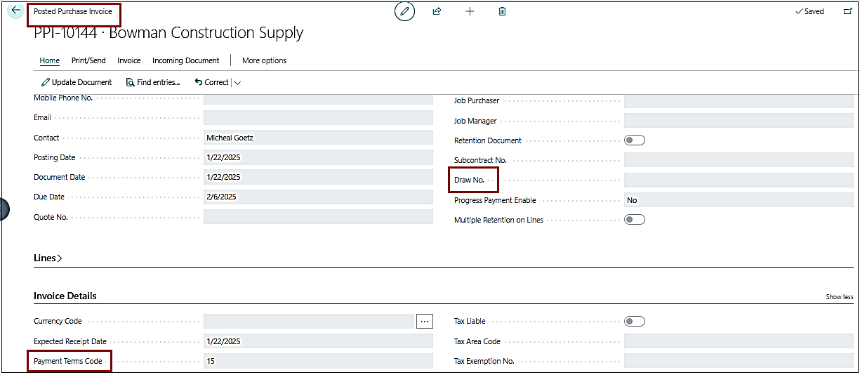The width and height of the screenshot is (860, 375).
Task: Click the Job Manager field
Action: [x=739, y=121]
